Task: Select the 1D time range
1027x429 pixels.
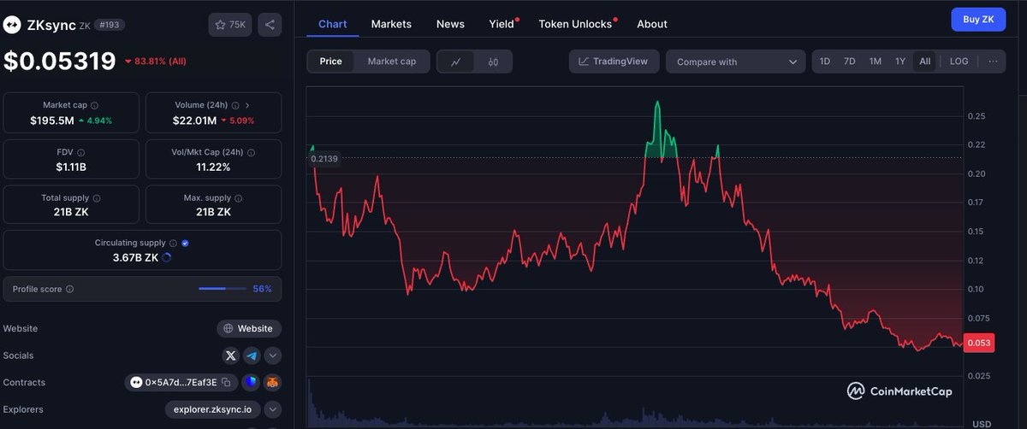Action: (825, 62)
